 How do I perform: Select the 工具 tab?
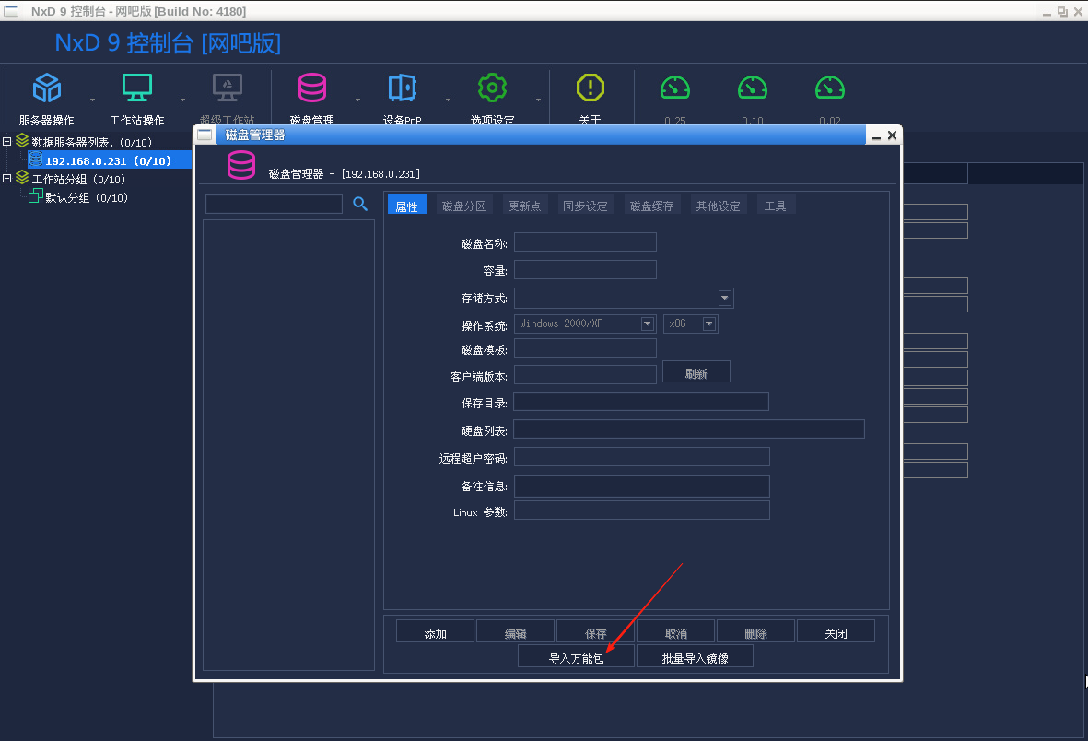pos(777,205)
